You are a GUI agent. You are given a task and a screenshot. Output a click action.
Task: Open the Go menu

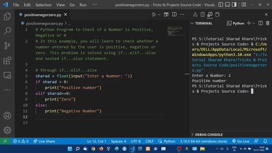click(72, 5)
